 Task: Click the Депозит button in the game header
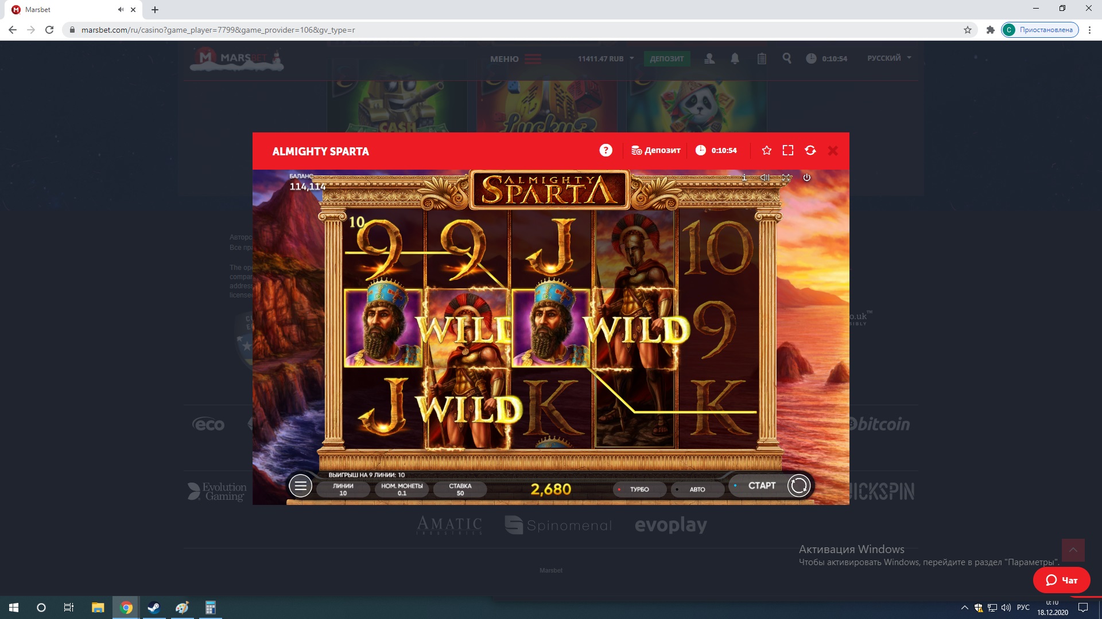[x=656, y=150]
